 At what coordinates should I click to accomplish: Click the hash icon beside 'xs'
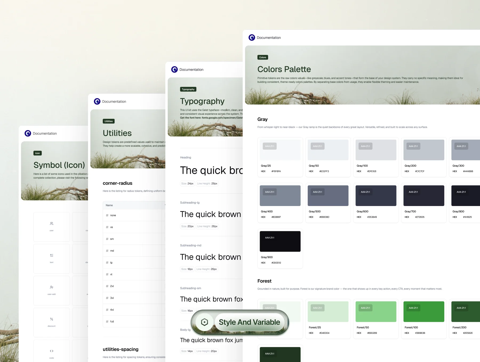point(107,227)
